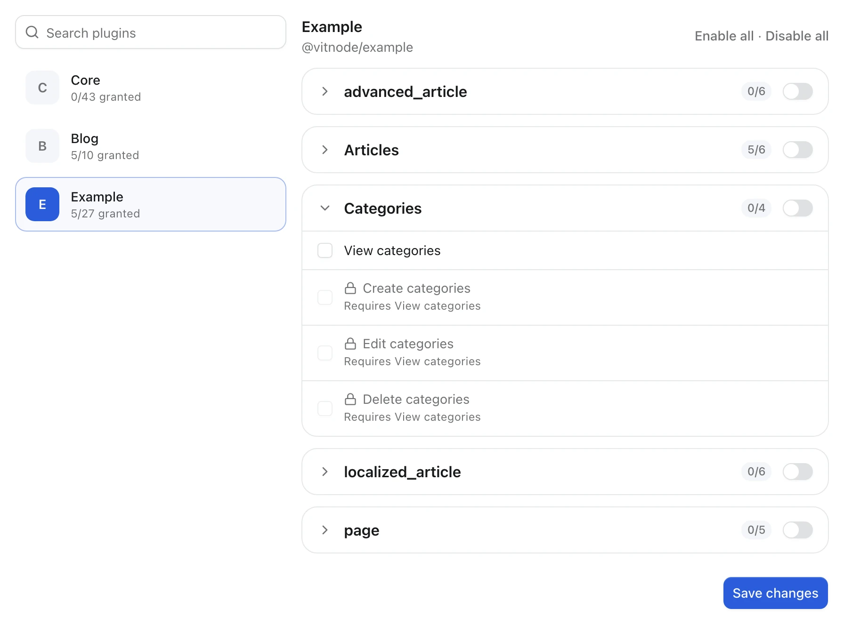
Task: Click the Example heading at top
Action: (332, 27)
